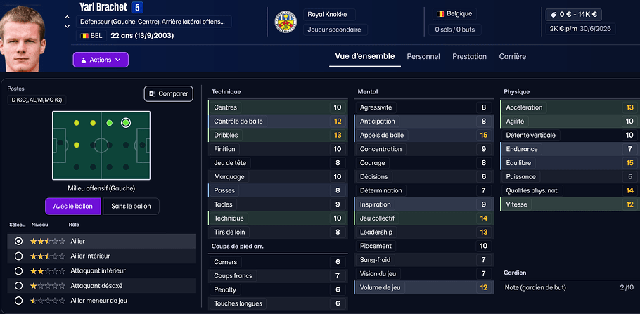Viewport: 640px width, 314px height.
Task: Switch to the Personnel tab
Action: pyautogui.click(x=423, y=56)
